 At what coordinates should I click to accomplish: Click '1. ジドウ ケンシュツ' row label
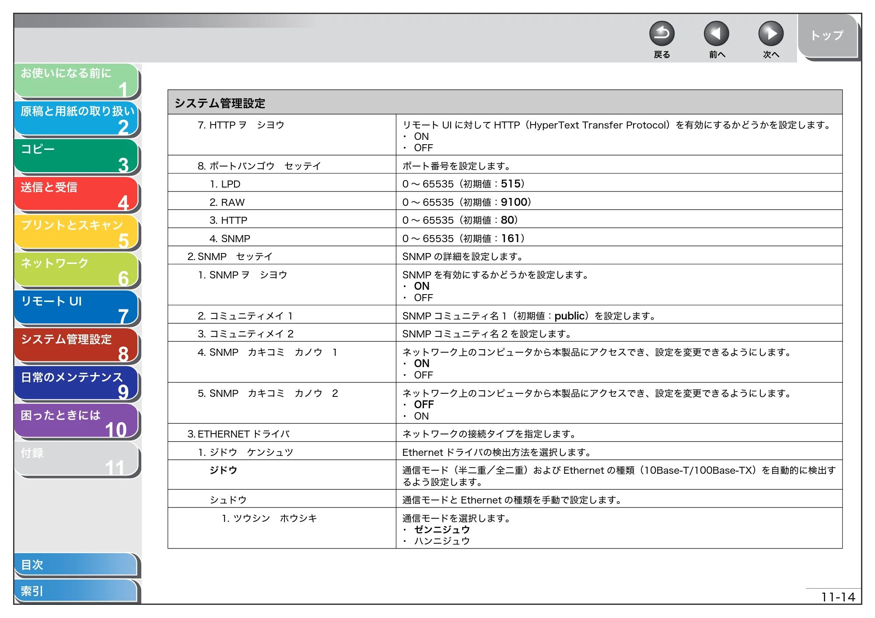[x=245, y=452]
